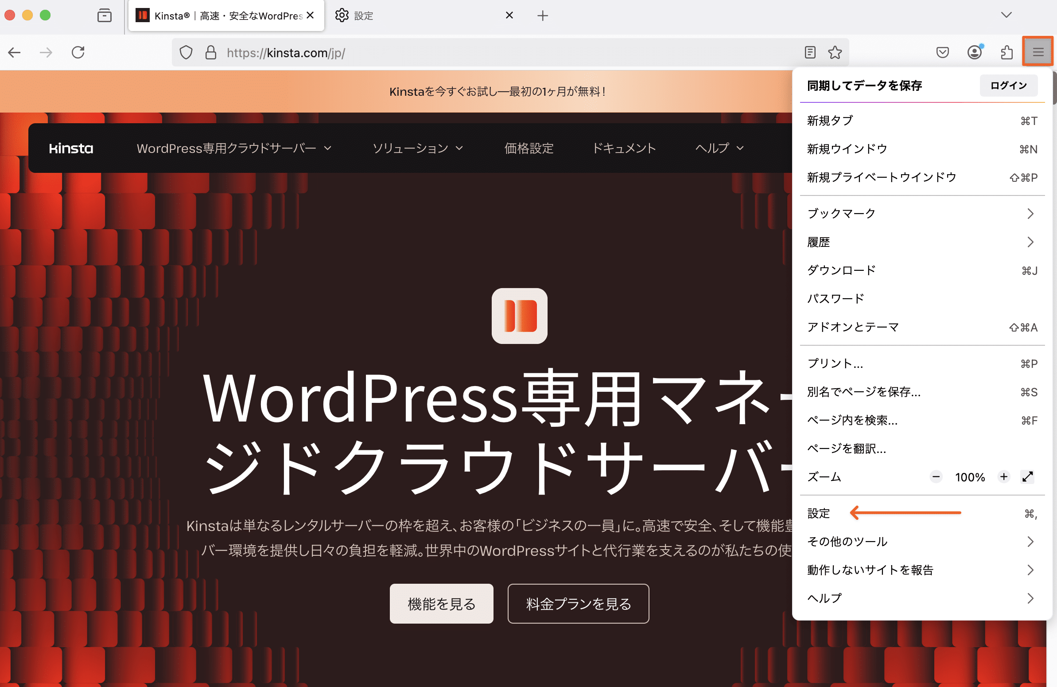Expand the WordPress専用クラウドサーバー dropdown
Image resolution: width=1057 pixels, height=687 pixels.
click(235, 148)
